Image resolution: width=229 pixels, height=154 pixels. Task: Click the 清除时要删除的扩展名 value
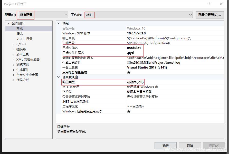tap(175, 58)
